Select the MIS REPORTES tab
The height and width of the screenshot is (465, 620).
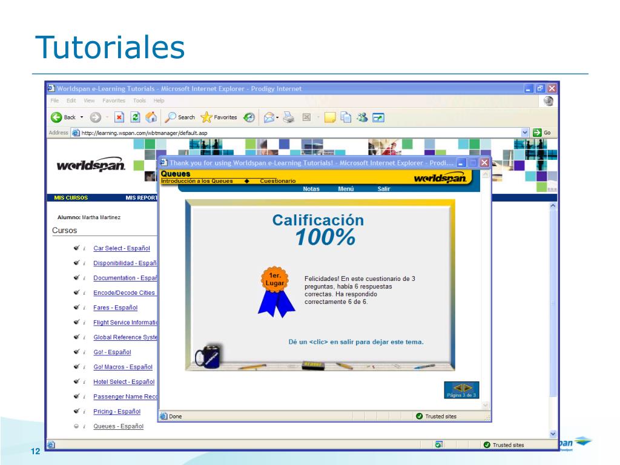pyautogui.click(x=142, y=198)
